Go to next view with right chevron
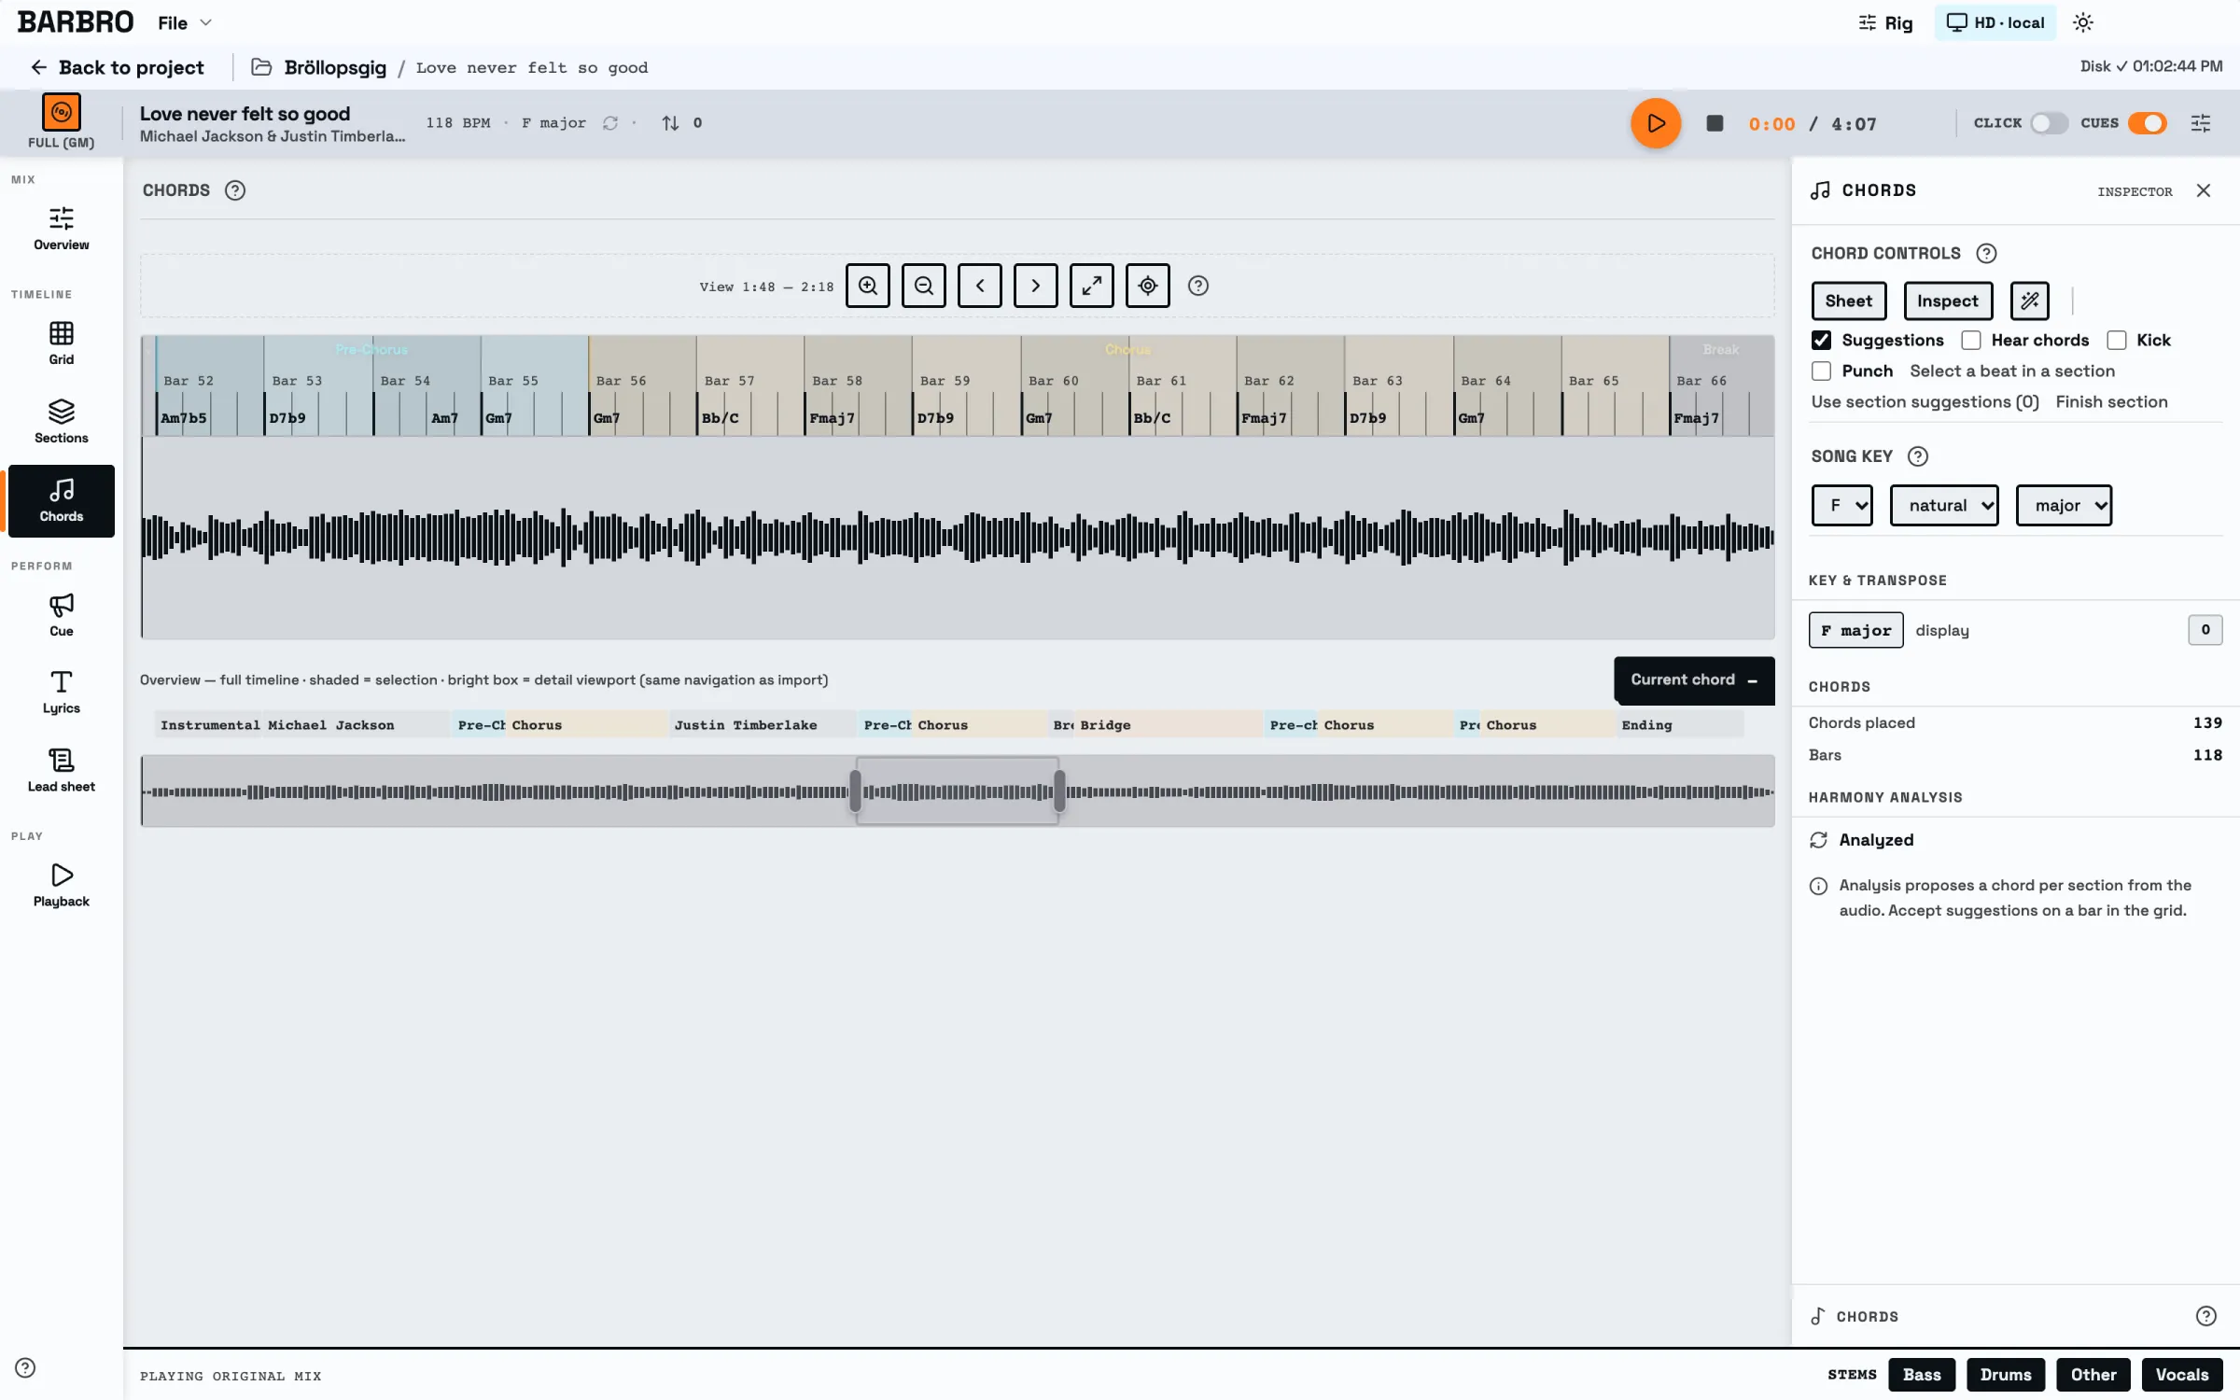The height and width of the screenshot is (1400, 2240). tap(1036, 286)
